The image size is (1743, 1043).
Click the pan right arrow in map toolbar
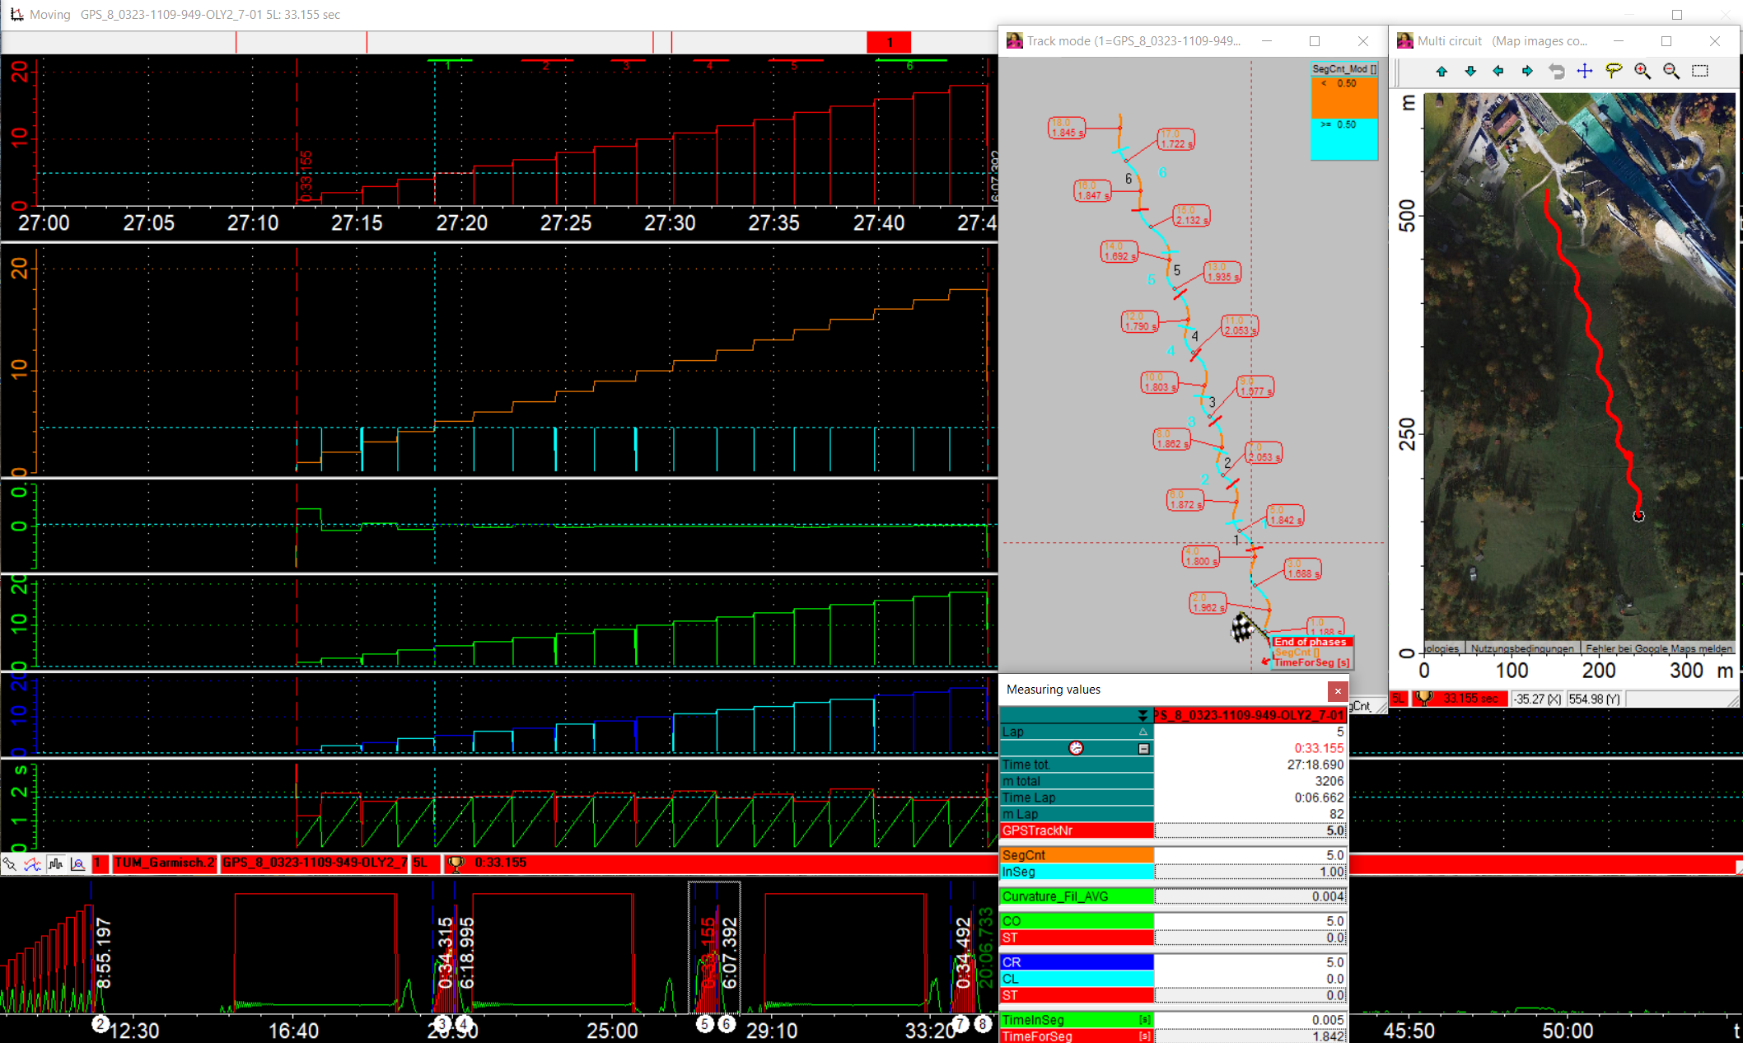(1527, 72)
